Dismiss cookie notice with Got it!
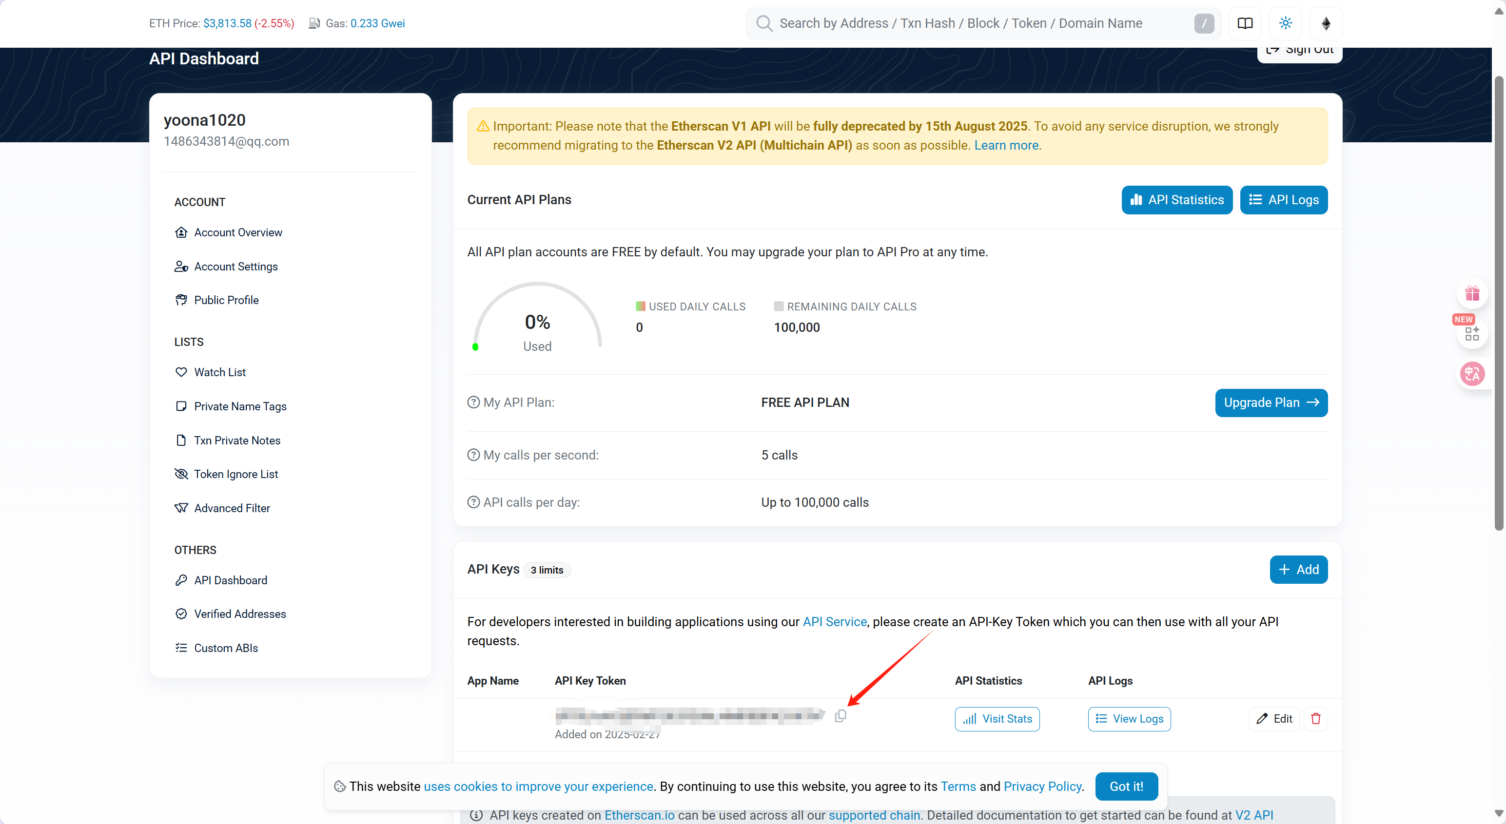The image size is (1506, 824). point(1126,786)
